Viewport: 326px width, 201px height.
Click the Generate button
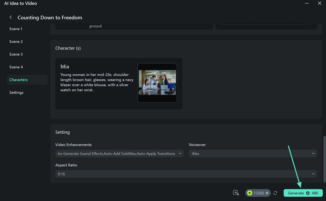pos(295,193)
